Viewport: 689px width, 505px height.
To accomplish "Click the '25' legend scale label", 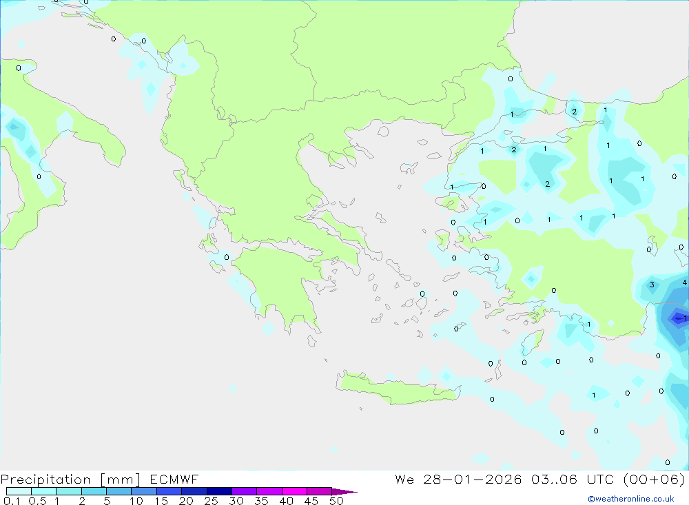I will point(212,501).
